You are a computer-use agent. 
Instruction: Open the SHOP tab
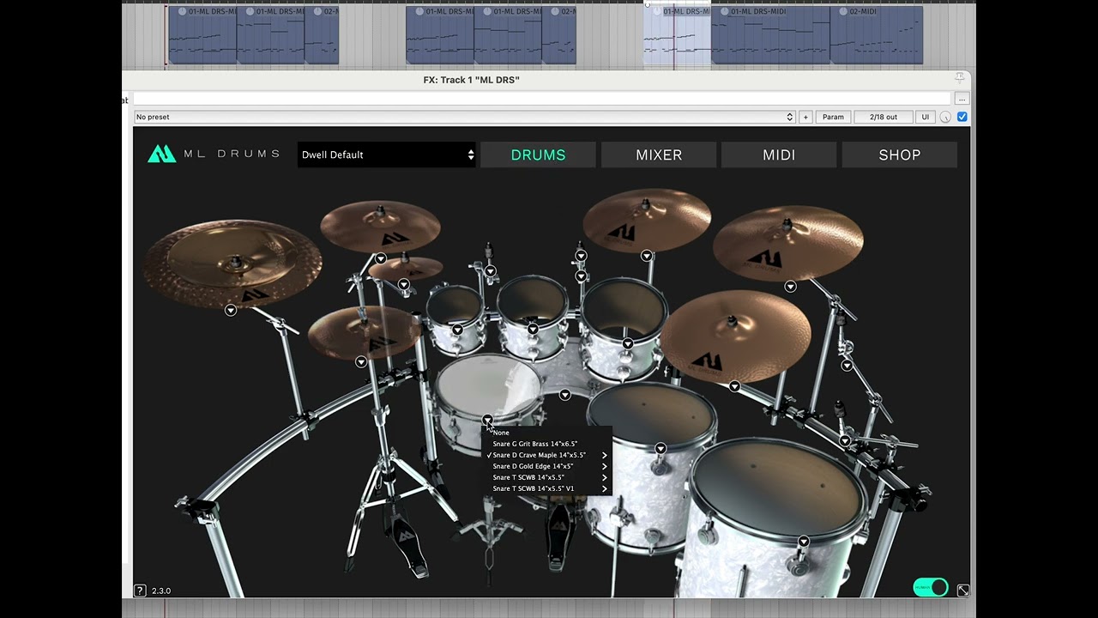pos(900,154)
